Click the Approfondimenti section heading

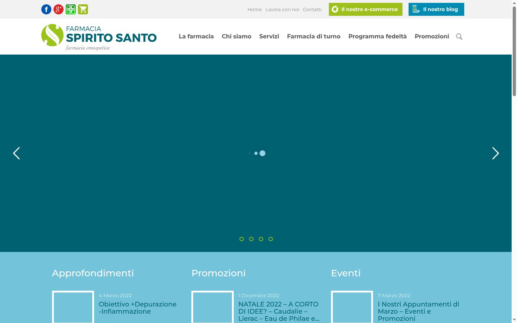point(93,273)
